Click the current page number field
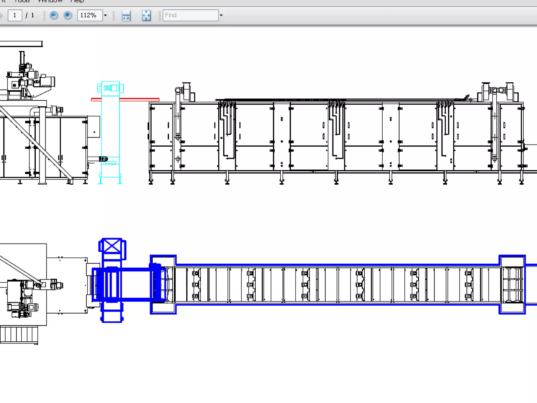This screenshot has height=403, width=537. tap(15, 15)
